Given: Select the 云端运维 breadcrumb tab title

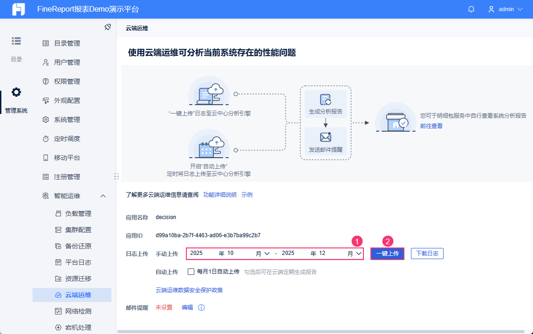Looking at the screenshot, I should 137,28.
